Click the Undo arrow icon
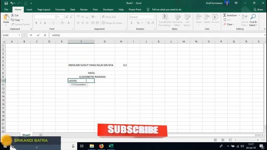The height and width of the screenshot is (150, 267). pyautogui.click(x=12, y=3)
